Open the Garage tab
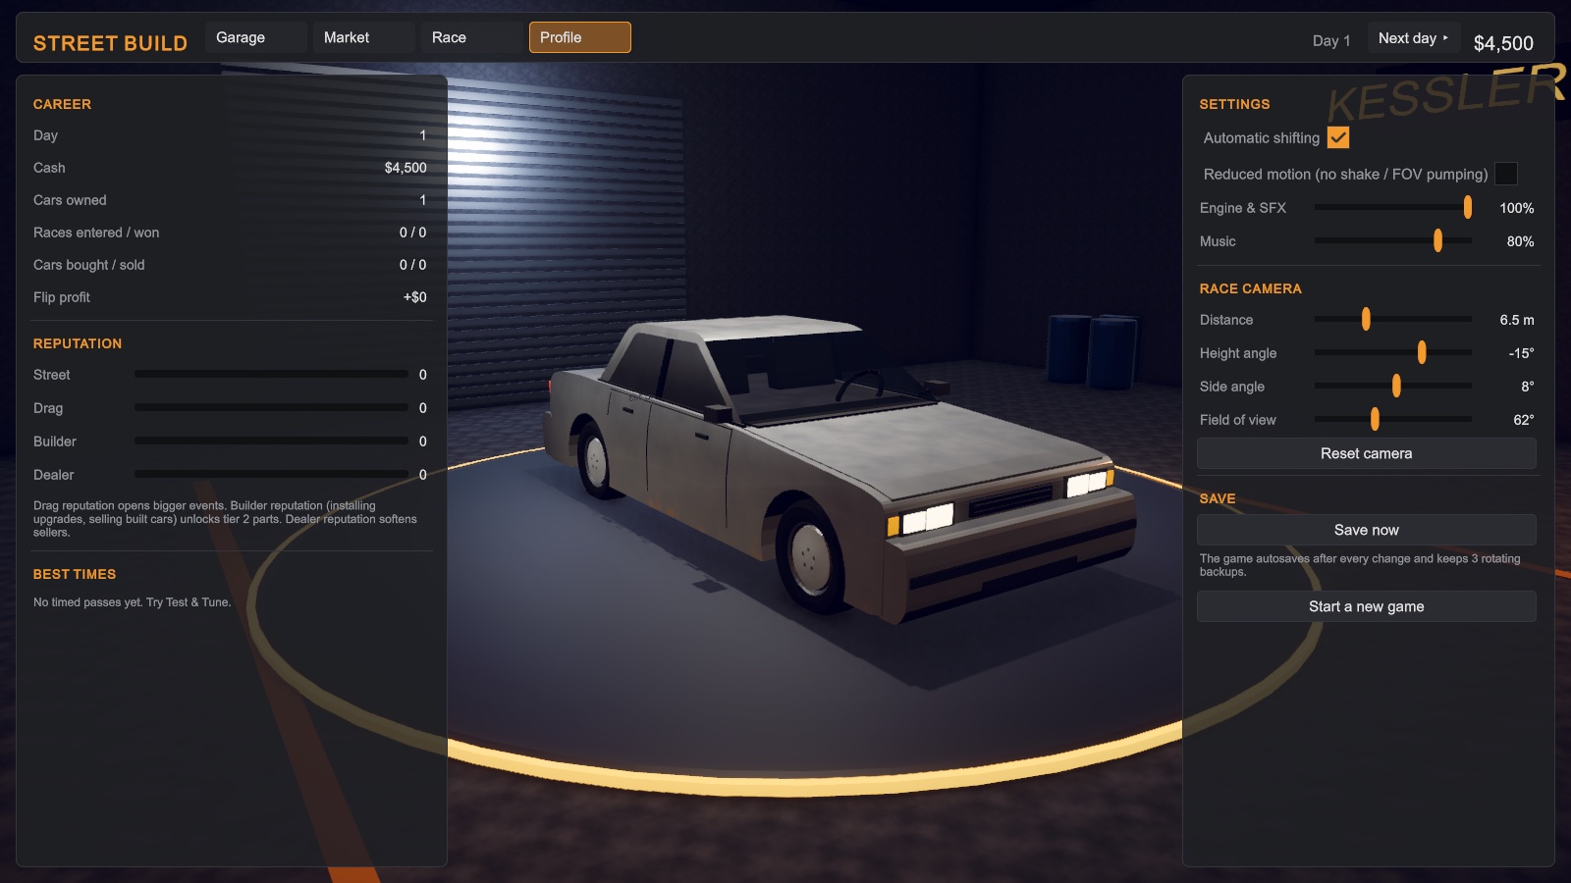 [x=256, y=37]
